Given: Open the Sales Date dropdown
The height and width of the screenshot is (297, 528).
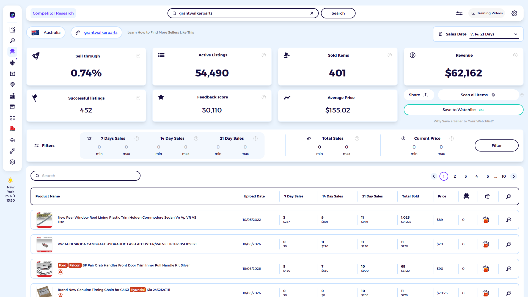Looking at the screenshot, I should tap(494, 34).
